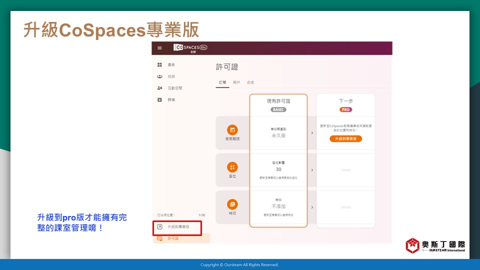This screenshot has height=270, width=480.
Task: Click the seat count value 30
Action: pyautogui.click(x=278, y=169)
